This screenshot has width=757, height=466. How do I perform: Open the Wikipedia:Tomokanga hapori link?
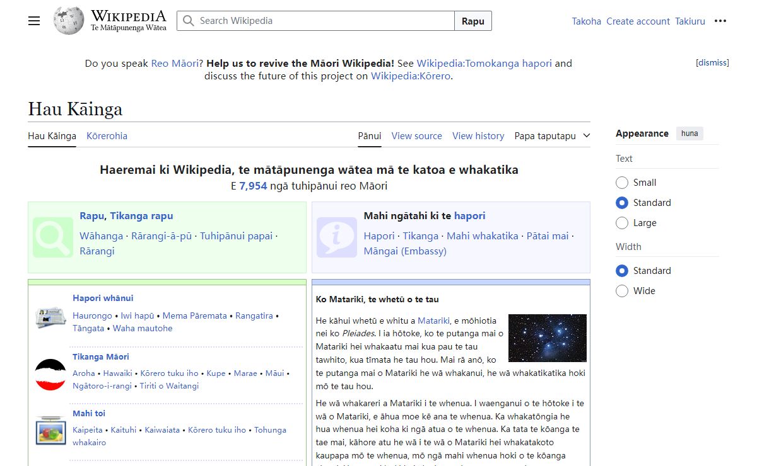tap(484, 63)
